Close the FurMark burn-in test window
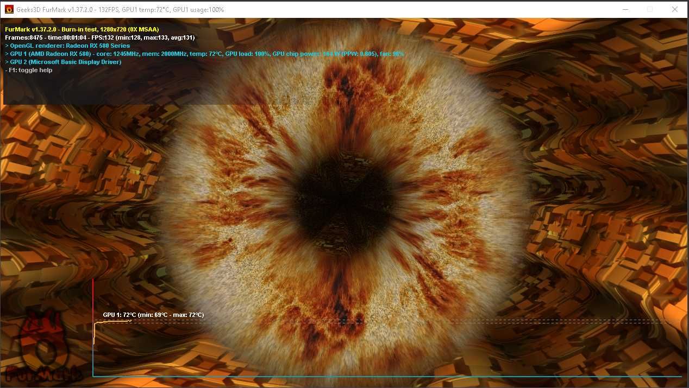The width and height of the screenshot is (689, 388). pos(675,9)
